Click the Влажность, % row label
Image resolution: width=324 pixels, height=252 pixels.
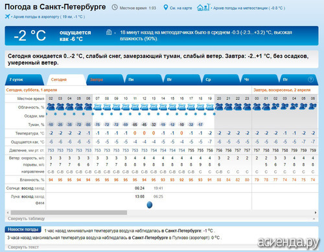(x=32, y=180)
